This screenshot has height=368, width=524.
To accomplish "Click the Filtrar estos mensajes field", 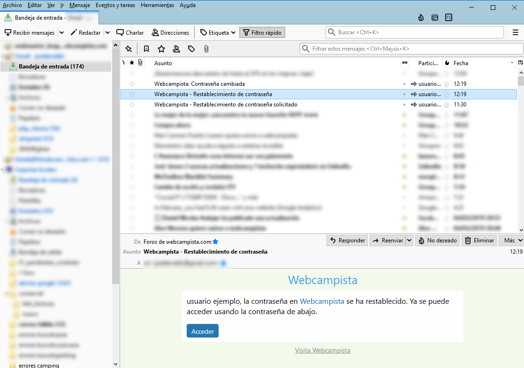I will click(x=411, y=49).
